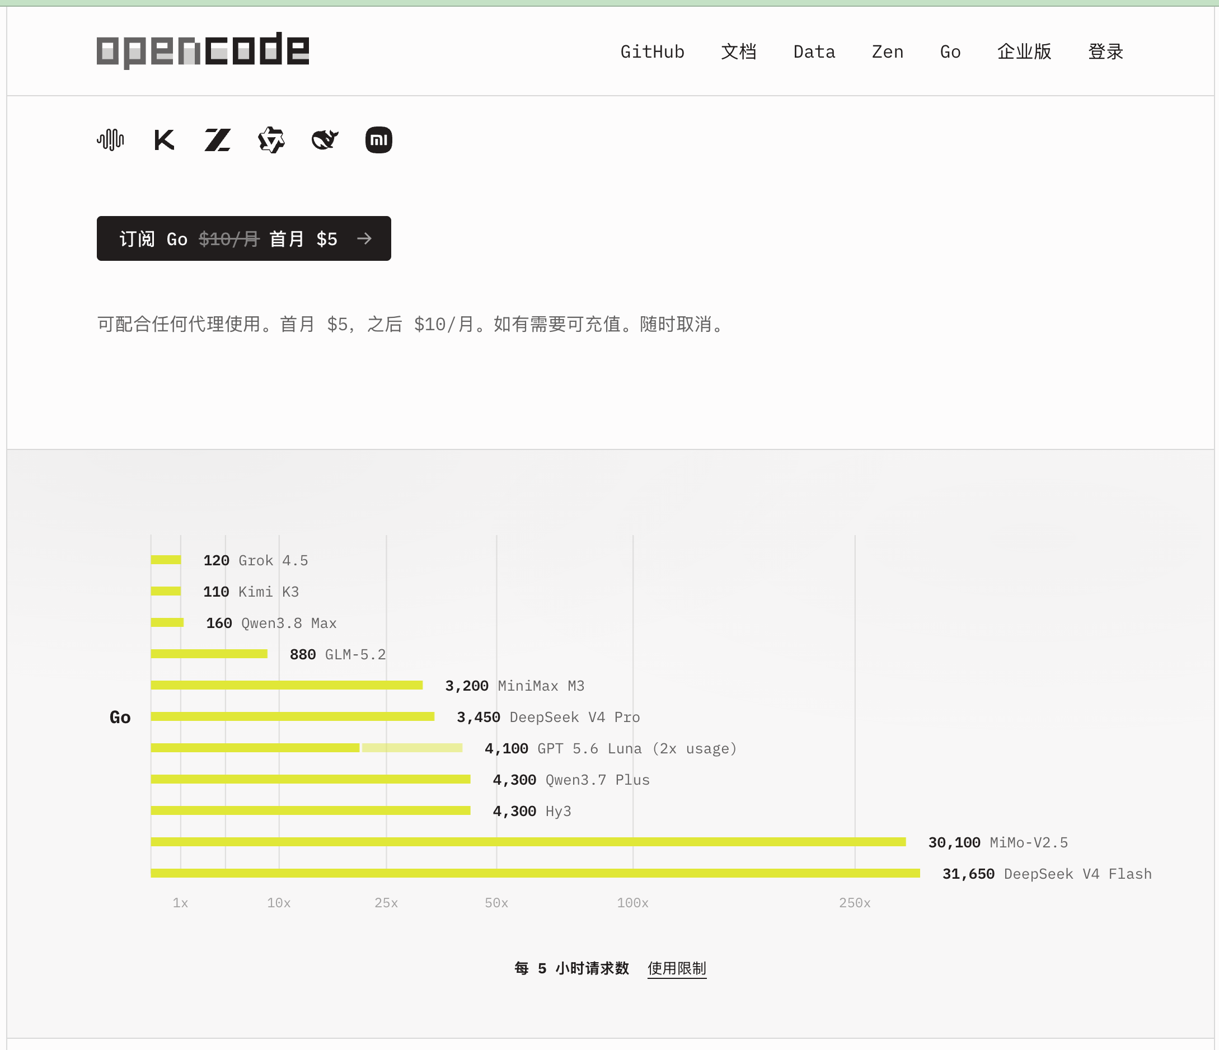1219x1050 pixels.
Task: Open the GitHub nav link
Action: (653, 51)
